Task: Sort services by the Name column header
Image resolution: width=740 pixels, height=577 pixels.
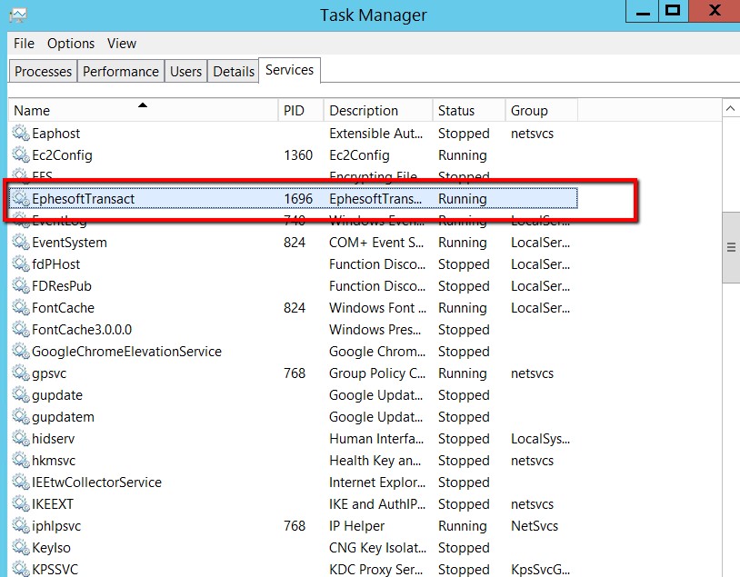Action: coord(144,110)
